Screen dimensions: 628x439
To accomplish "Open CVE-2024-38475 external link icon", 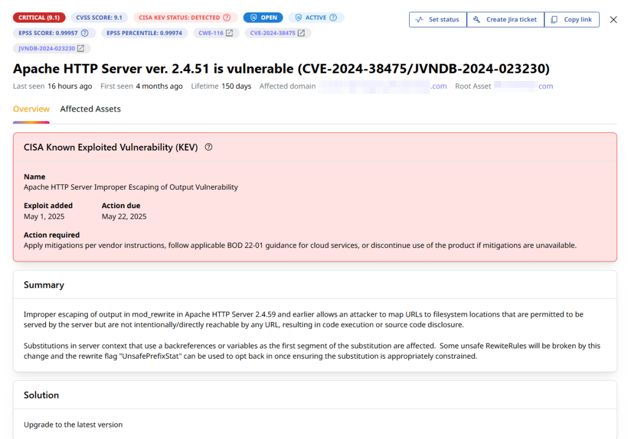I will pos(301,33).
